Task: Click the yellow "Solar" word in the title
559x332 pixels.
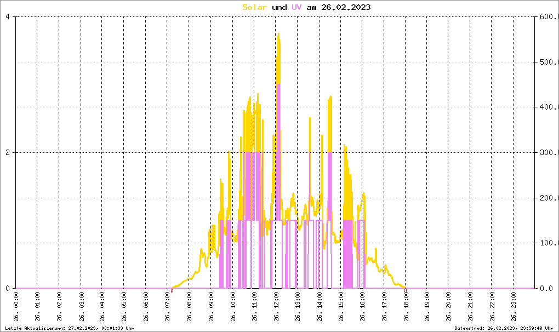Action: 255,7
